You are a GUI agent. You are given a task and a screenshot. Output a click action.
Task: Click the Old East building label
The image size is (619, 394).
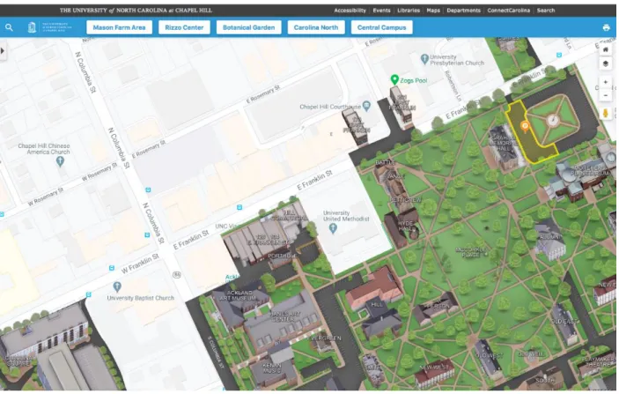[564, 322]
